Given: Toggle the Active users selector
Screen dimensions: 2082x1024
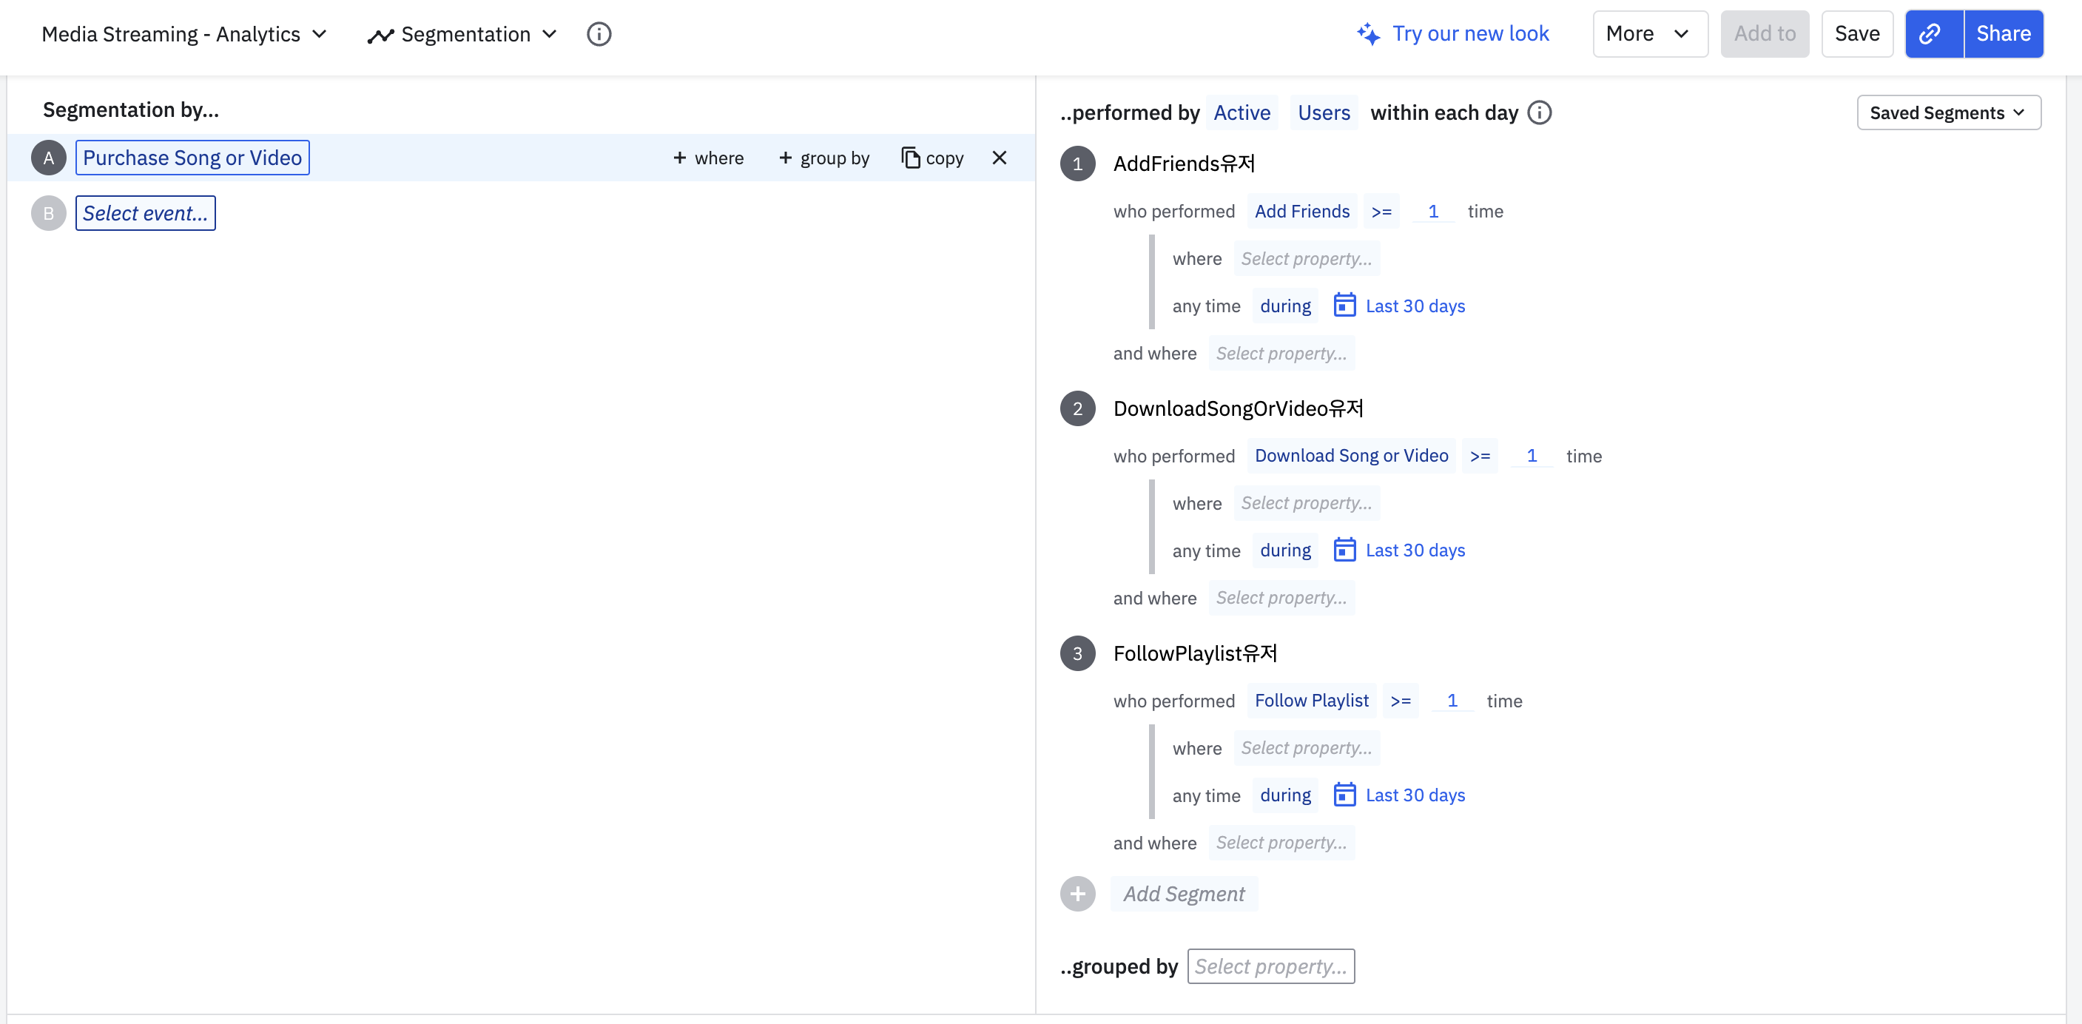Looking at the screenshot, I should pos(1242,112).
